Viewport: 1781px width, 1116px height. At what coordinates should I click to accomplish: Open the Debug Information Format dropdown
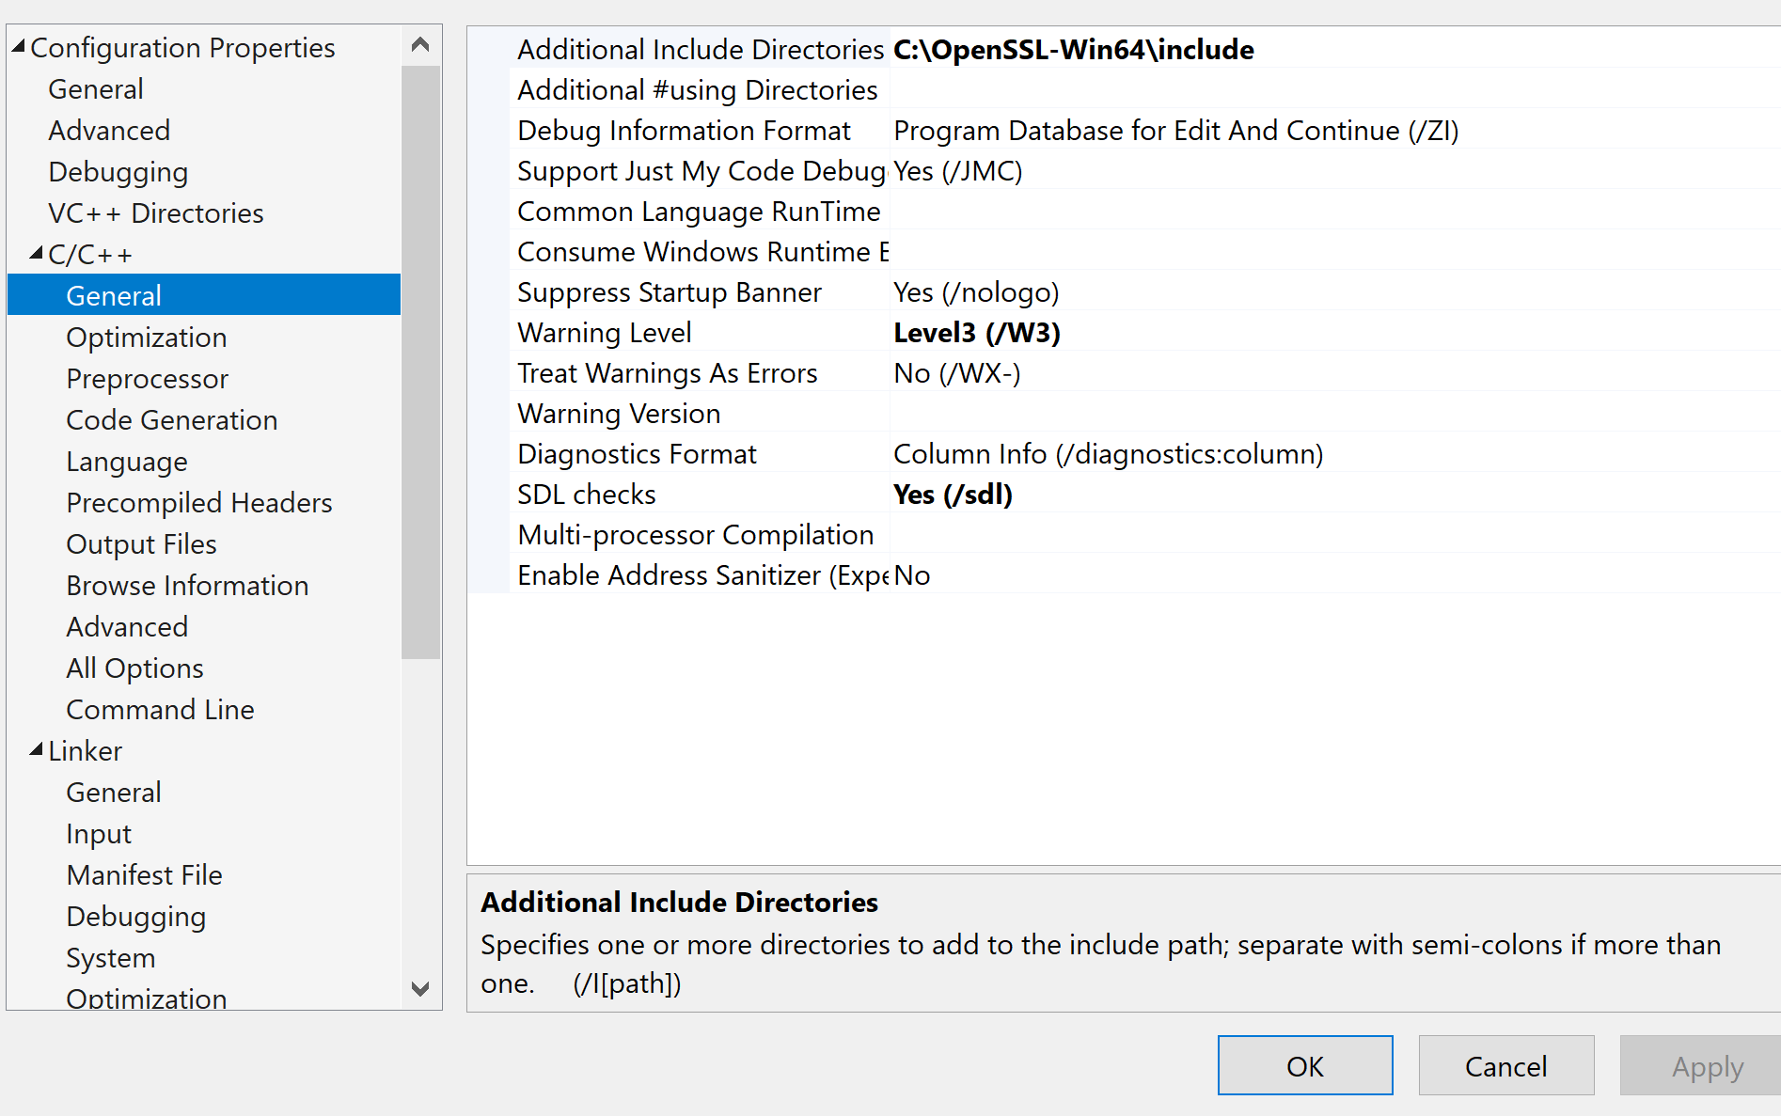tap(1175, 130)
